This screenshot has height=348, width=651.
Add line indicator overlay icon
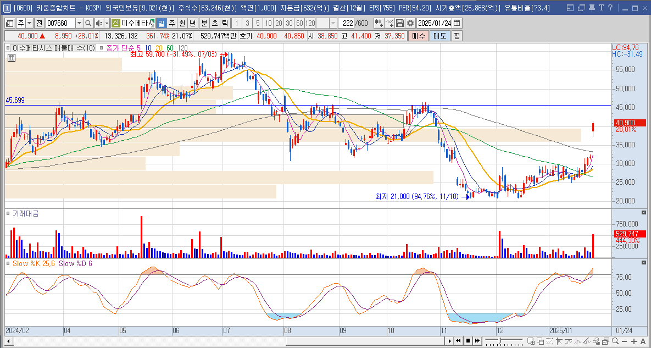point(390,23)
